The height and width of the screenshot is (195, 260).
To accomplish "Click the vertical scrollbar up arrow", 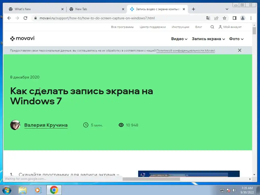I will pos(254,25).
